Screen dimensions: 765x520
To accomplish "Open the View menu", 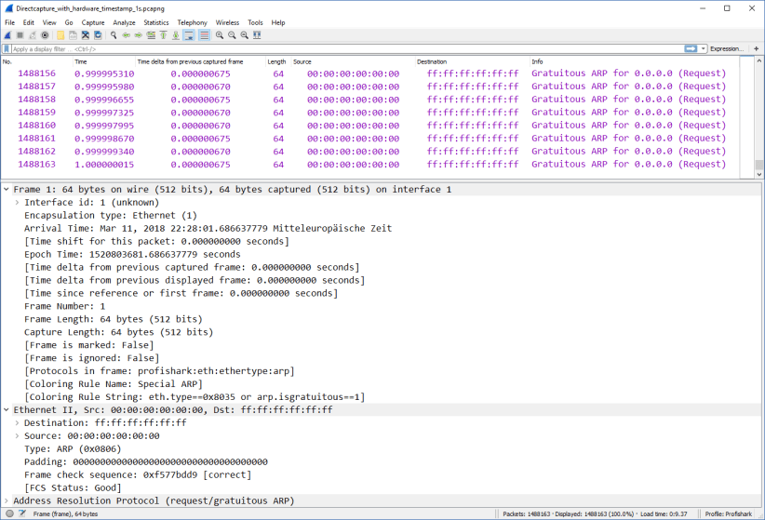I will pyautogui.click(x=49, y=22).
